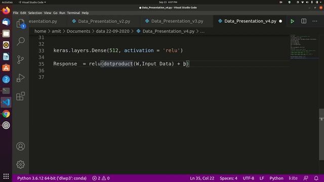This screenshot has width=324, height=182.
Task: Open LibreOffice Writer from the dock
Action: [x=6, y=57]
